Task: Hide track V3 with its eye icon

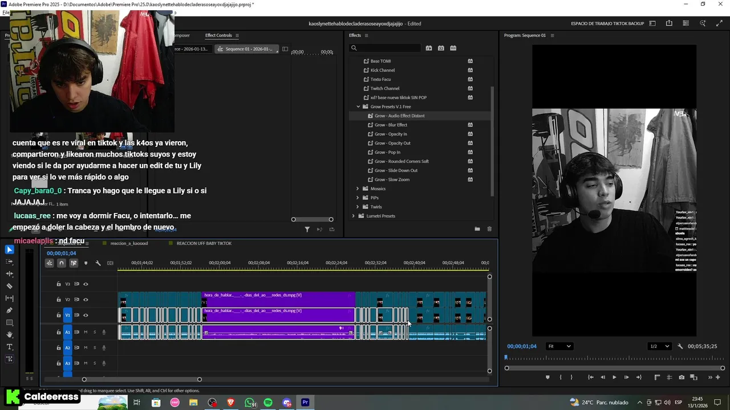Action: 86,284
